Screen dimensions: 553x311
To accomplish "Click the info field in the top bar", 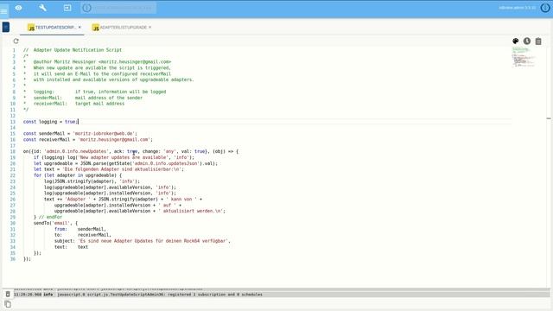I will [118, 8].
